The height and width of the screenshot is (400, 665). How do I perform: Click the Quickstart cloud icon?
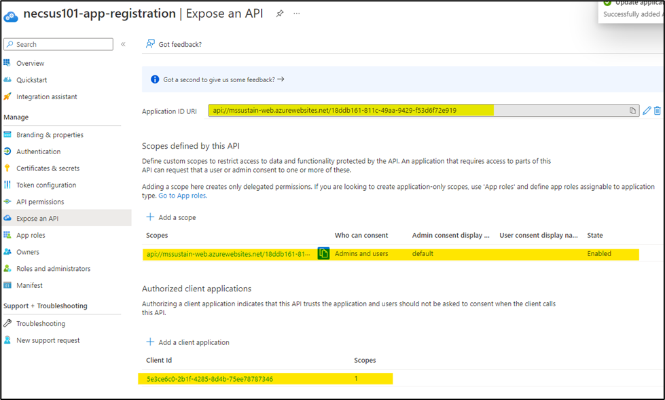pyautogui.click(x=7, y=79)
